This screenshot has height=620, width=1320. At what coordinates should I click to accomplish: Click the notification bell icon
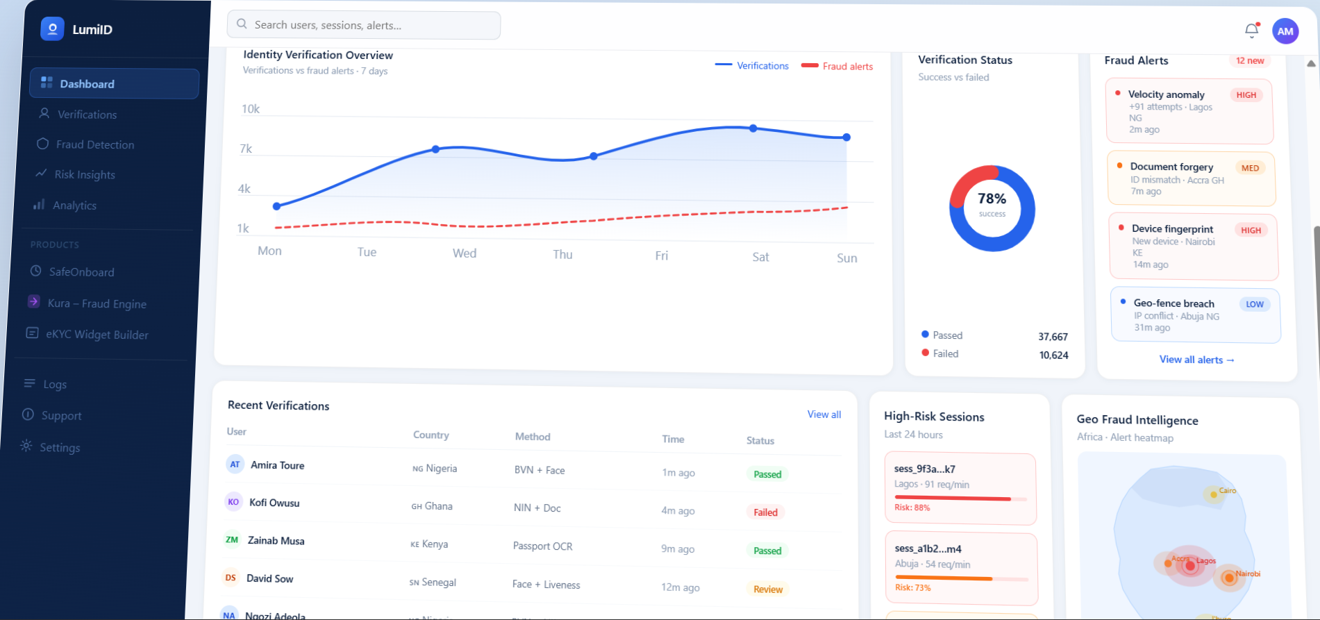tap(1251, 30)
